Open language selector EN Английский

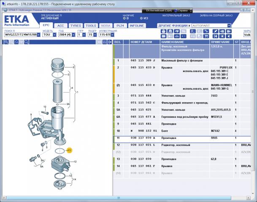[x=159, y=11]
